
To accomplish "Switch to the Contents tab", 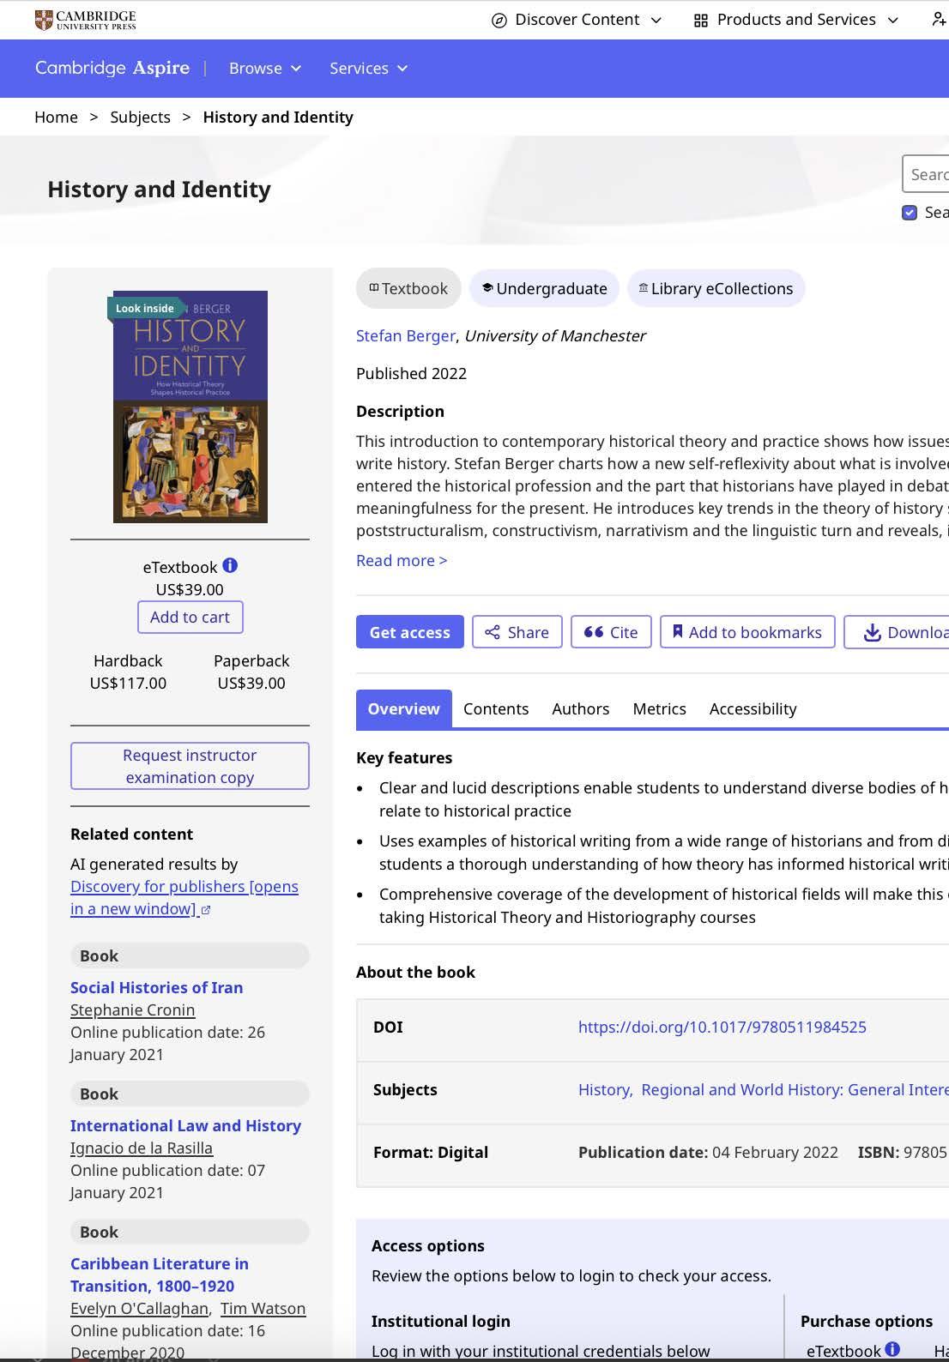I will point(496,708).
